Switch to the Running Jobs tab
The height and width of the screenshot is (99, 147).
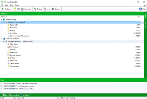pyautogui.click(x=14, y=95)
